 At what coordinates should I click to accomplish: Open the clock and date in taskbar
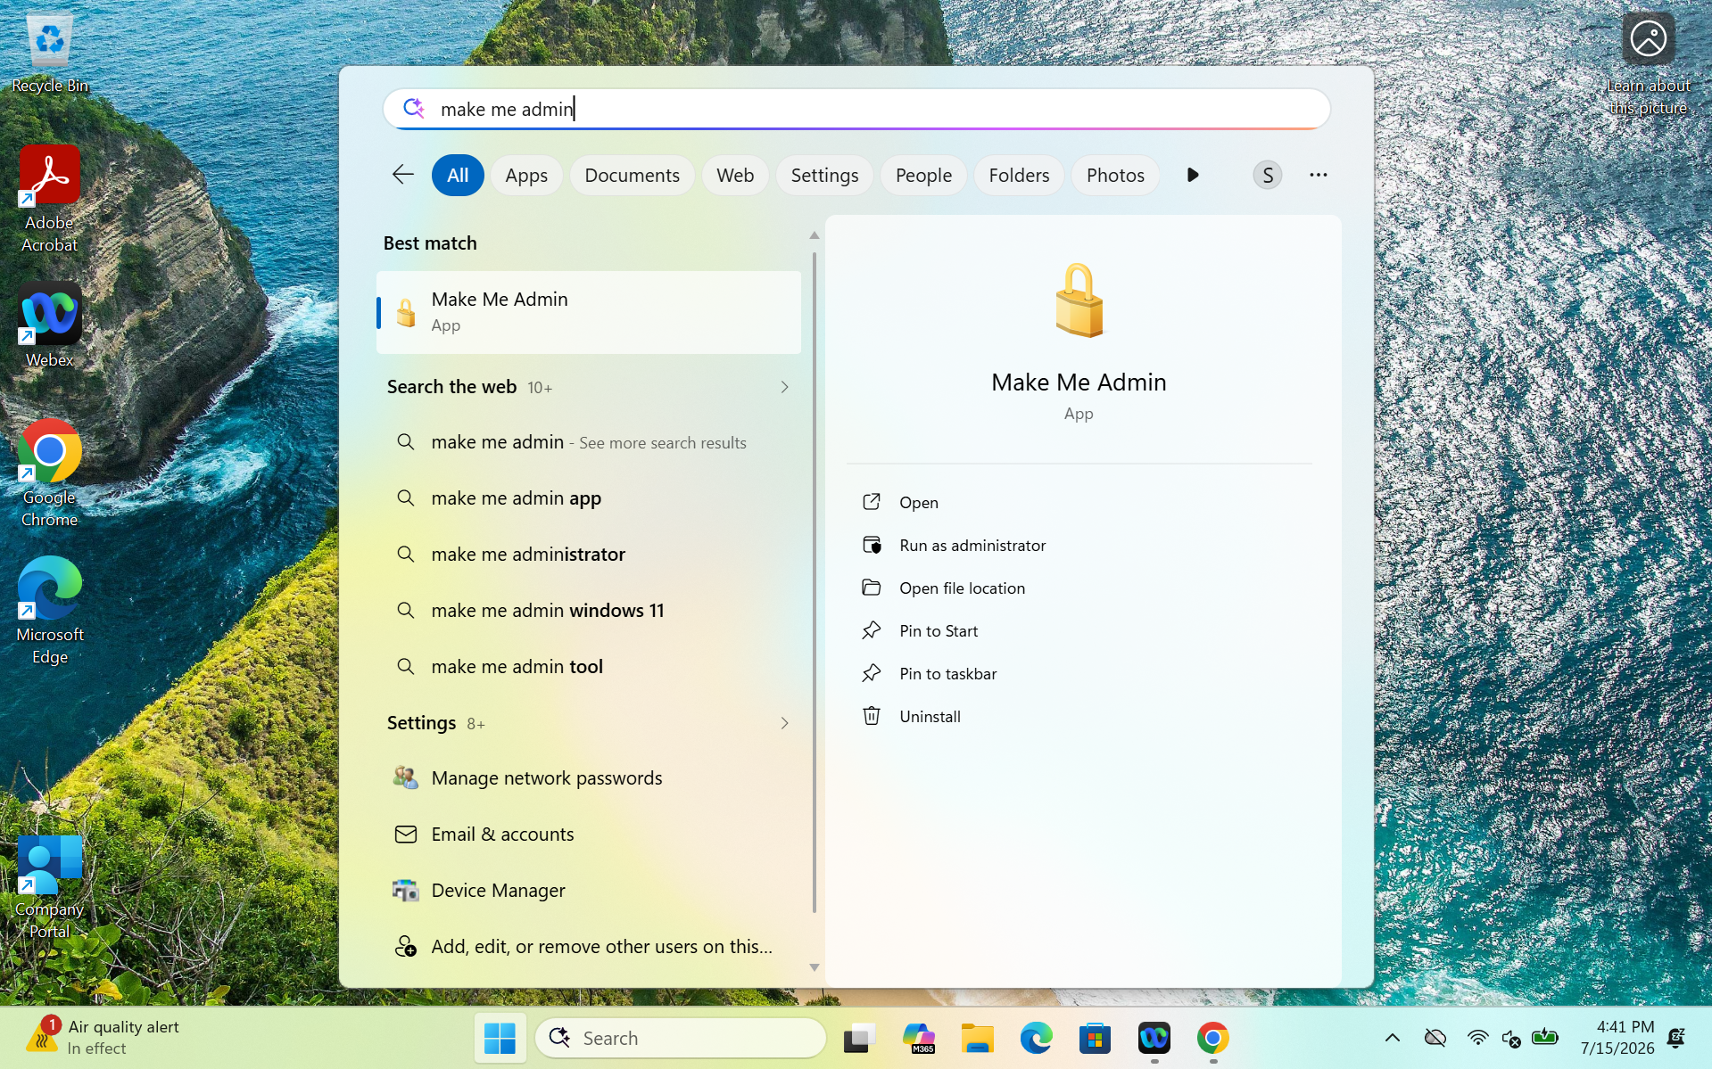[x=1617, y=1038]
